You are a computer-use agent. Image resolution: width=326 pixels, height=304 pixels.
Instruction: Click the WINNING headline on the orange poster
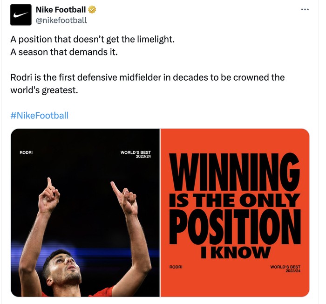(235, 171)
